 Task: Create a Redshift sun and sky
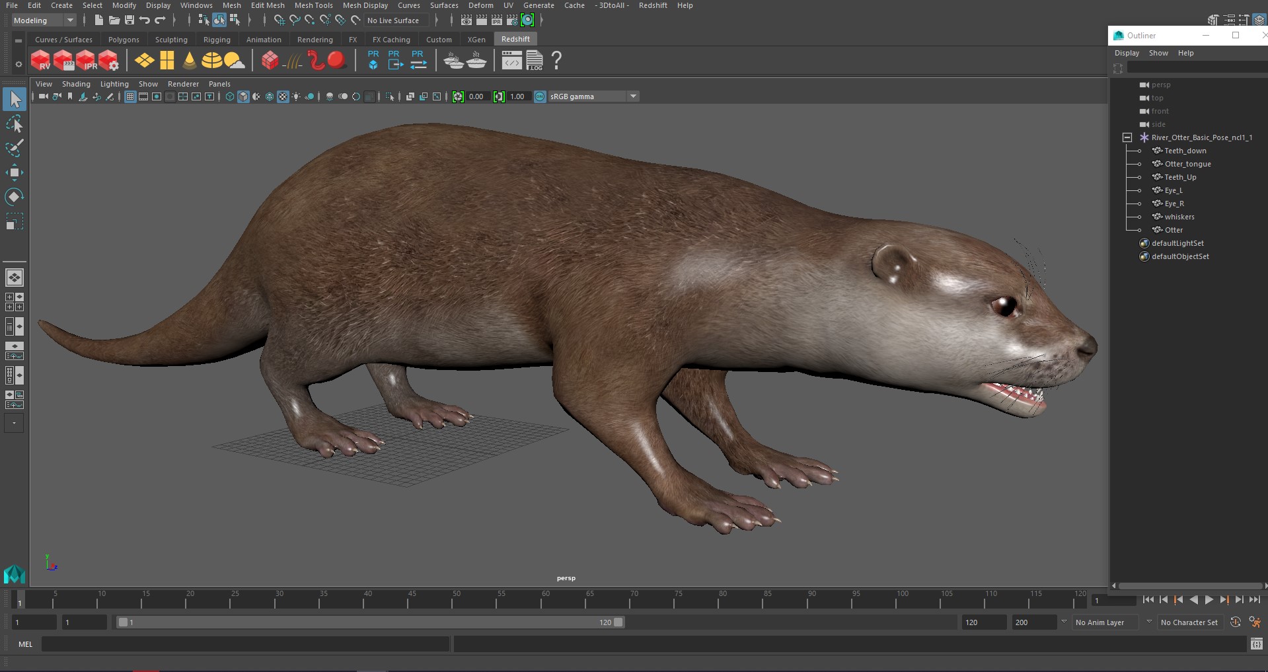234,61
